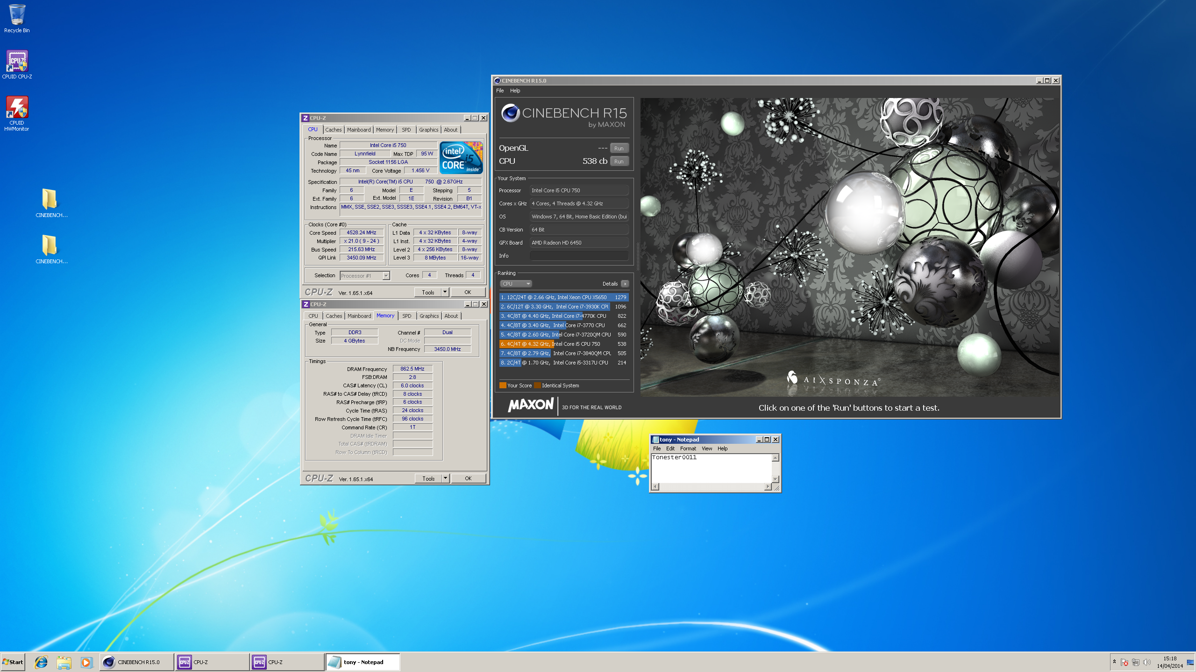Open Notepad Format menu

(x=688, y=448)
